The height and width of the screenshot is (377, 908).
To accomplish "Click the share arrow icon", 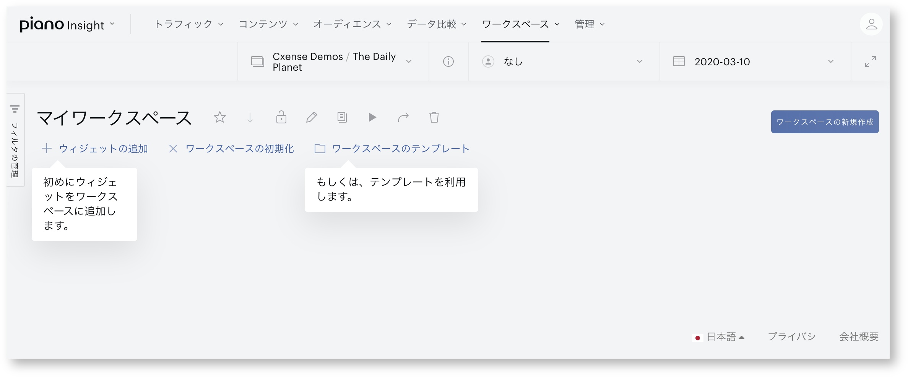I will 403,117.
